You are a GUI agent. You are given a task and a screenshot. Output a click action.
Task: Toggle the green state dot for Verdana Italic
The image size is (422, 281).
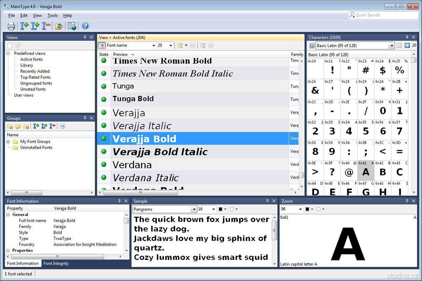104,177
